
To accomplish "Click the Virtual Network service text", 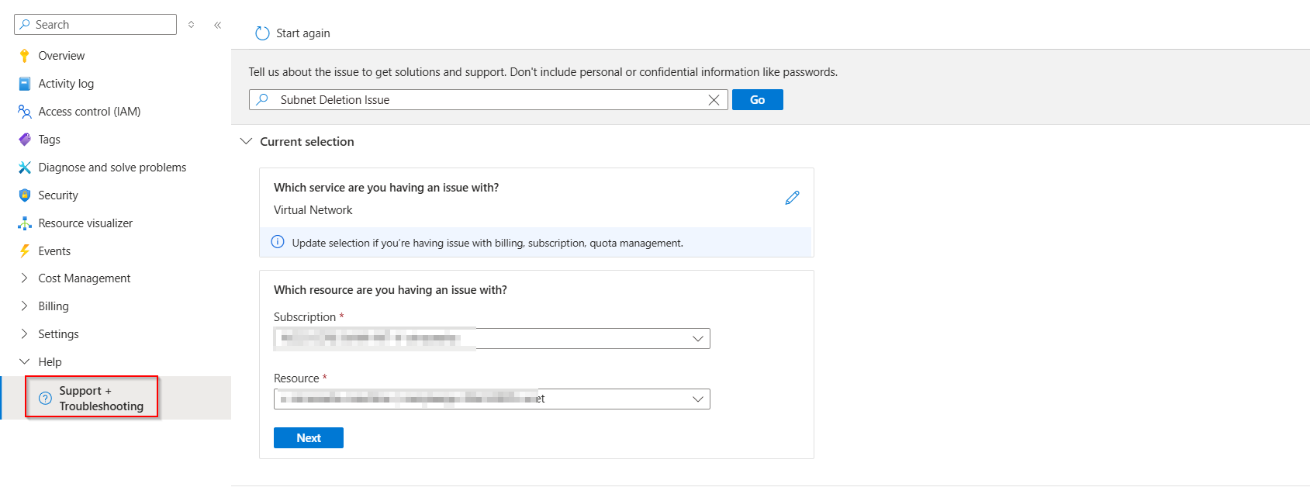I will [313, 210].
